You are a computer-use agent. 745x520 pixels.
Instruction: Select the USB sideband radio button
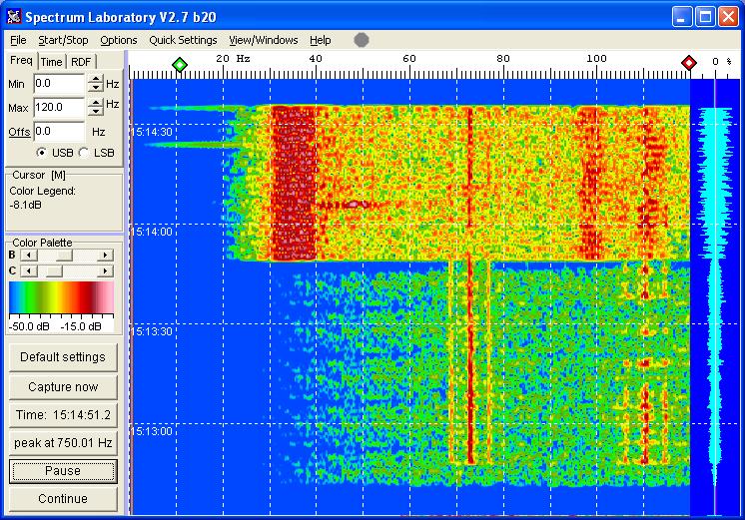coord(41,153)
